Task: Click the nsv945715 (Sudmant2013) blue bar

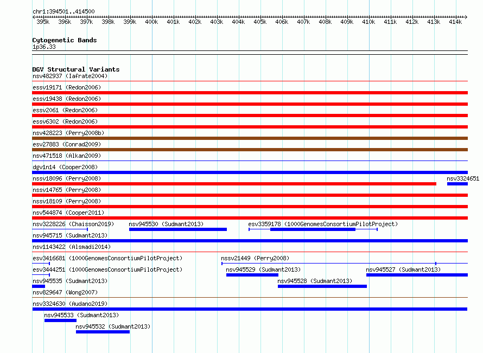Action: tap(250, 241)
